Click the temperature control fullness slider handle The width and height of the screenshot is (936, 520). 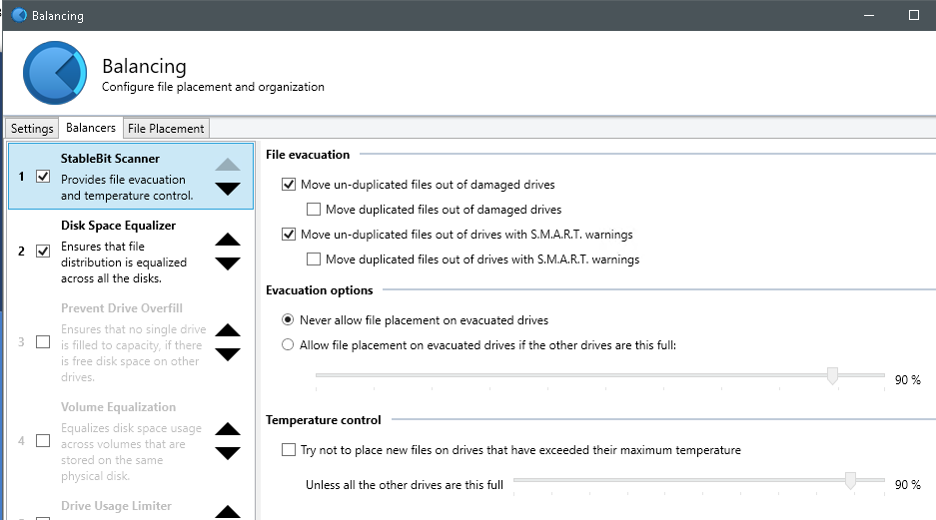click(x=850, y=481)
